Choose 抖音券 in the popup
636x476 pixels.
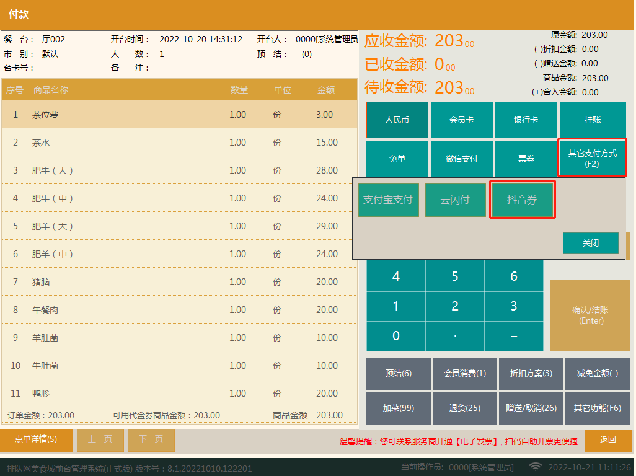click(522, 200)
